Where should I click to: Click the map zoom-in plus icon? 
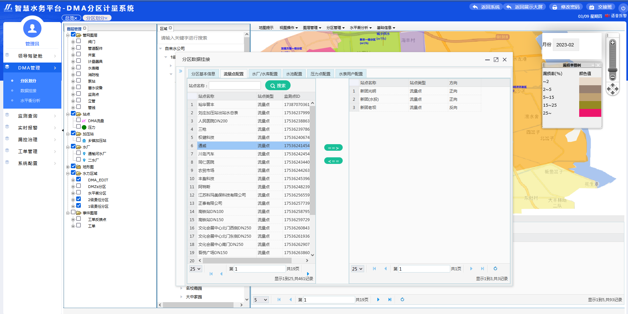tap(612, 42)
